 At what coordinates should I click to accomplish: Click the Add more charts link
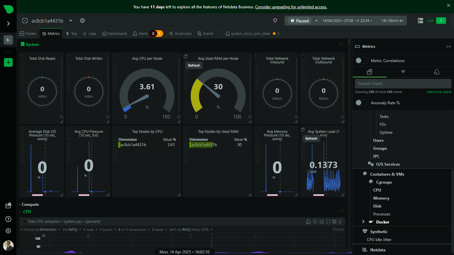[x=439, y=92]
